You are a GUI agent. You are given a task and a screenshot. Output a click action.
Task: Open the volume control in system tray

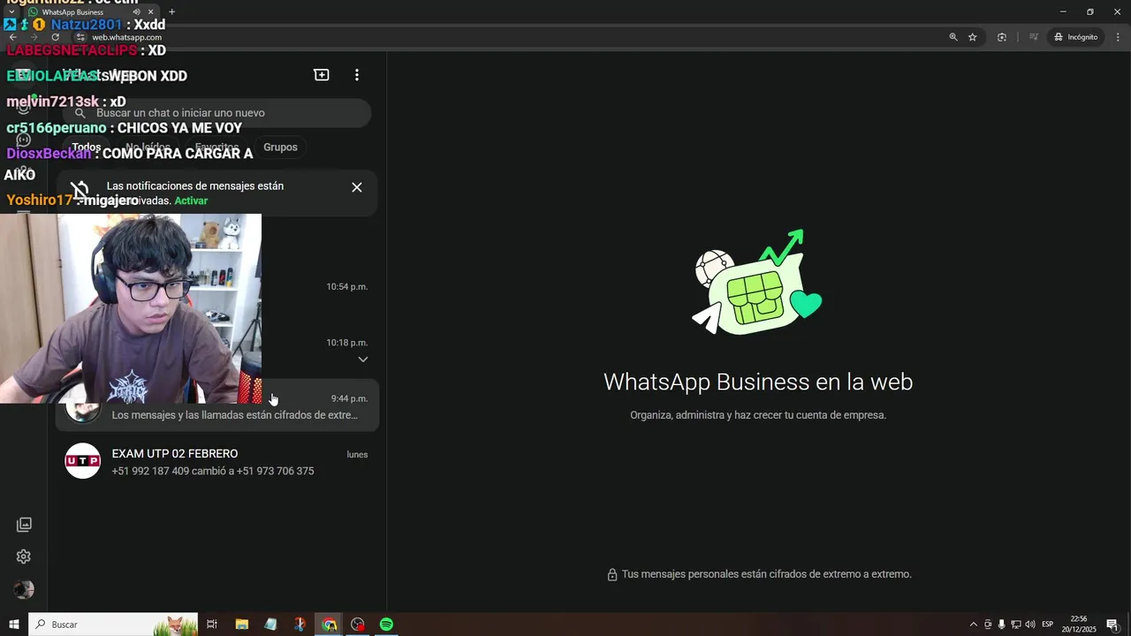coord(1030,625)
